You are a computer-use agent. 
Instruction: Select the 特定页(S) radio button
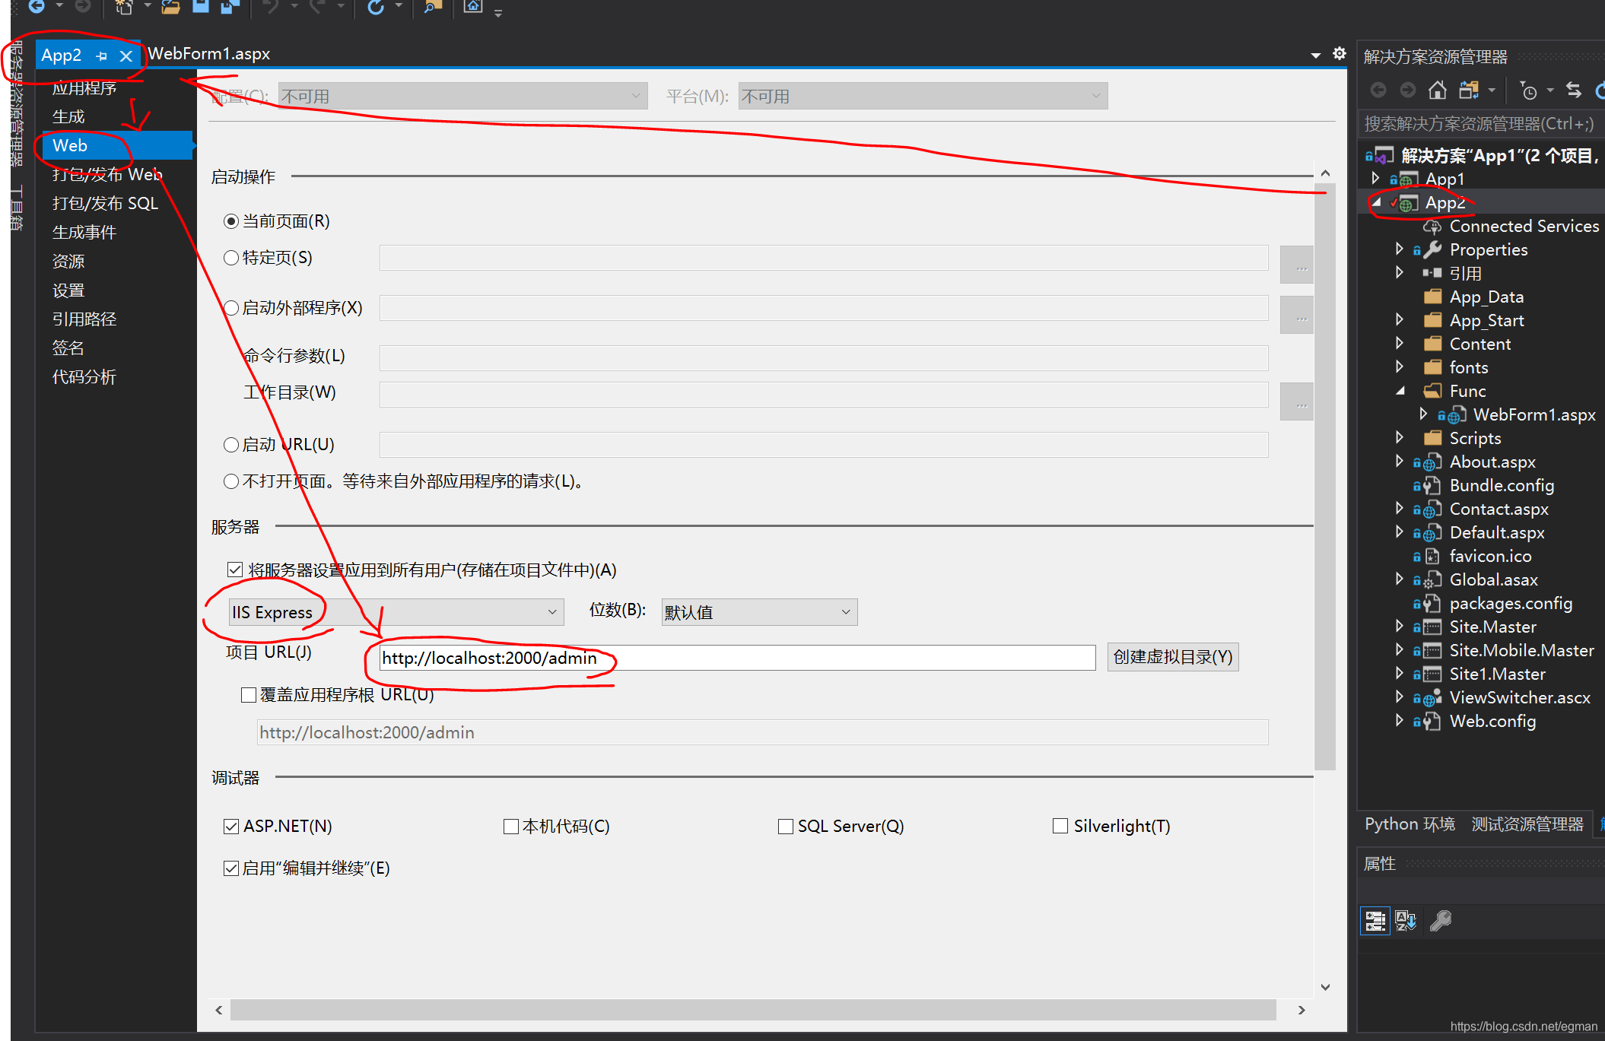[x=231, y=258]
